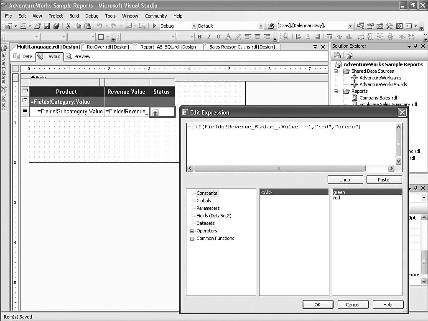Toggle Bold formatting button

[x=199, y=37]
